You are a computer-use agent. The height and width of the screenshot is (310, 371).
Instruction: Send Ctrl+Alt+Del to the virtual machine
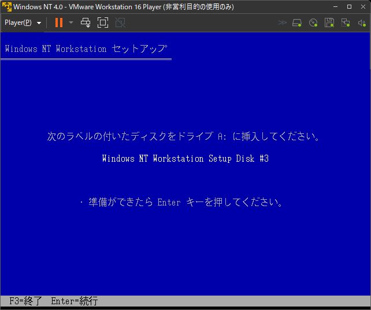click(x=86, y=23)
